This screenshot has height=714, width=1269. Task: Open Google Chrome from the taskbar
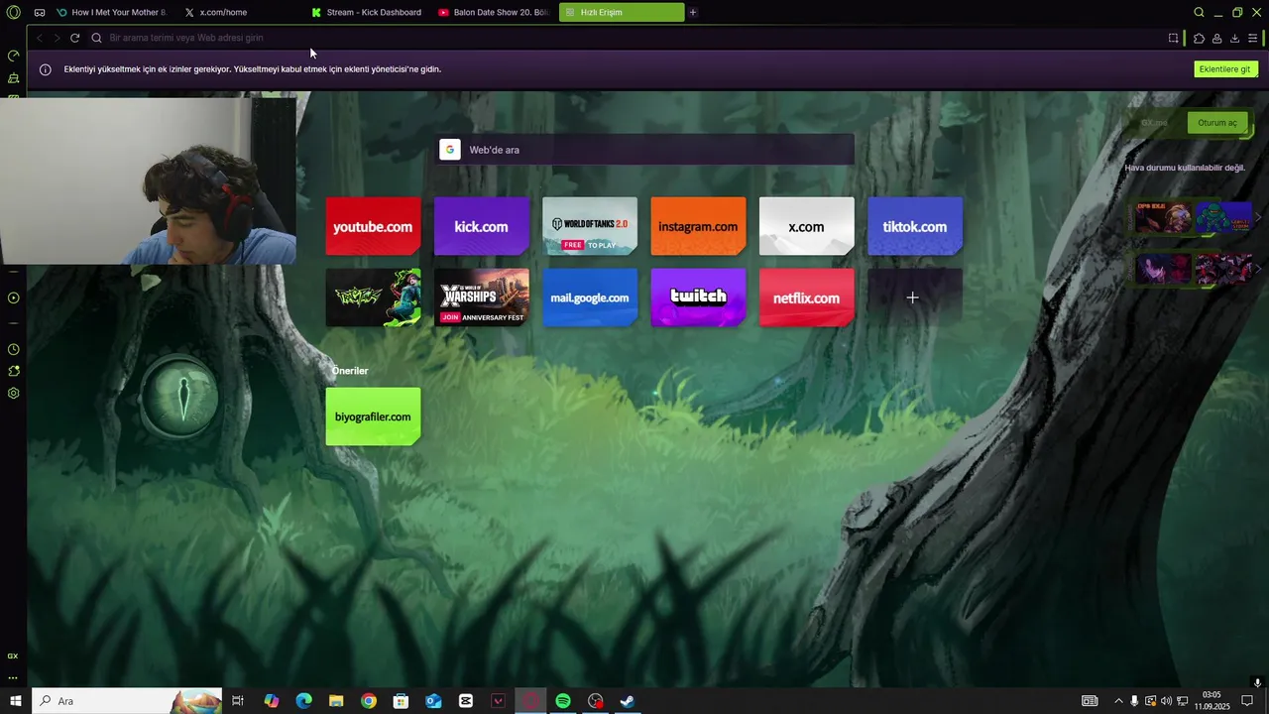369,701
